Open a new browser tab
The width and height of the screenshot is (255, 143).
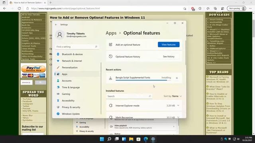(51, 3)
